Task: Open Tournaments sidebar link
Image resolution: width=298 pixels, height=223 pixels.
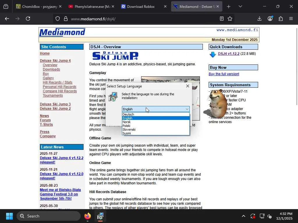Action: 53,96
